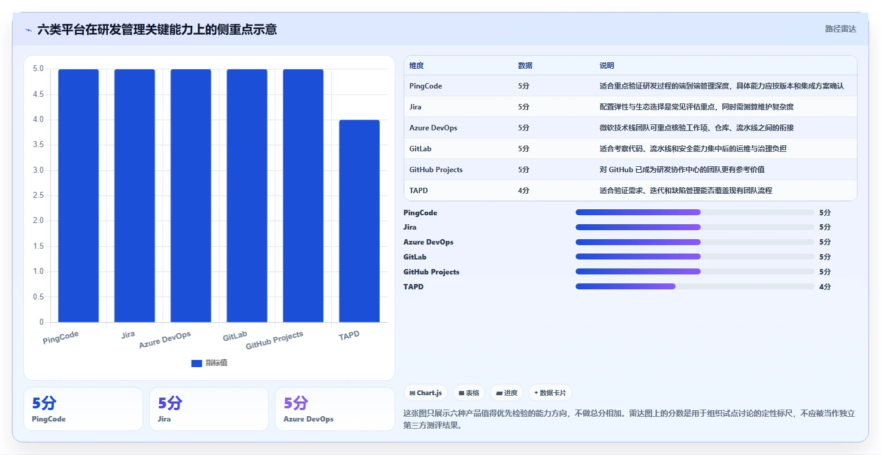Click the icon on the 进度 chip

point(499,393)
